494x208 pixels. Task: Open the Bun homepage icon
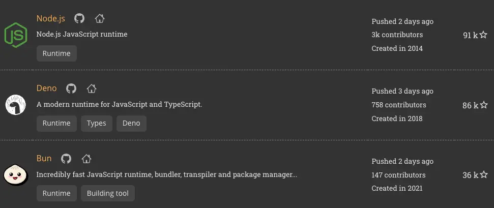(86, 159)
